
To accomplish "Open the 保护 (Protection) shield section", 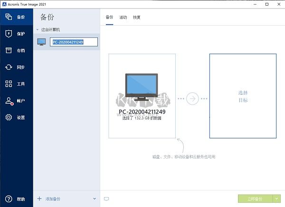I will coord(17,34).
